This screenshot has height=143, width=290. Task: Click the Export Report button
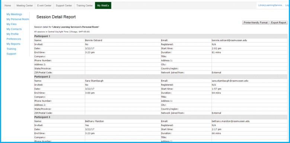[278, 23]
